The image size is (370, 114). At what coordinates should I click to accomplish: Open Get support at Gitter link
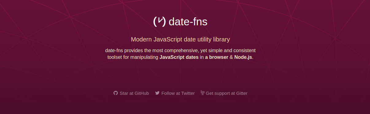[x=224, y=93]
